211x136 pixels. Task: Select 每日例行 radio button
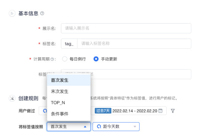click(x=65, y=59)
